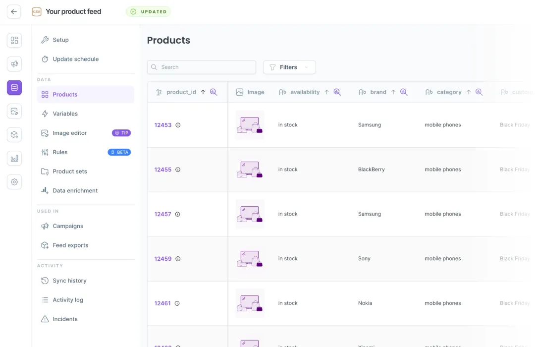The height and width of the screenshot is (347, 539).
Task: Open the settings gear icon in left rail
Action: (14, 182)
